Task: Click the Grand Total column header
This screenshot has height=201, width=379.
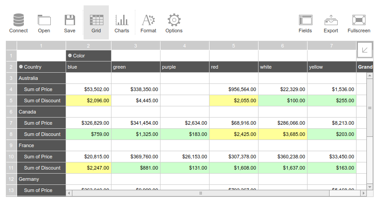Action: click(365, 67)
